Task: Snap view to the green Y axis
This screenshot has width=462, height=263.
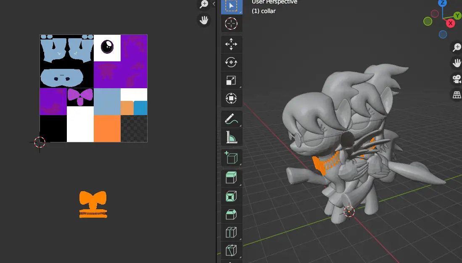Action: click(458, 16)
